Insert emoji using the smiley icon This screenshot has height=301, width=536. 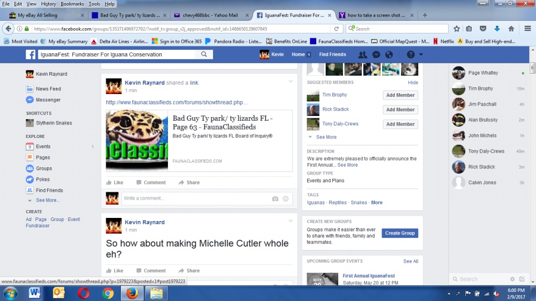click(x=286, y=199)
